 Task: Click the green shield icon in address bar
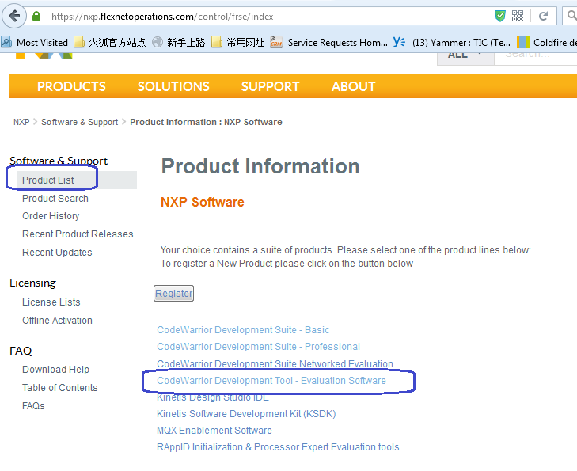(499, 16)
